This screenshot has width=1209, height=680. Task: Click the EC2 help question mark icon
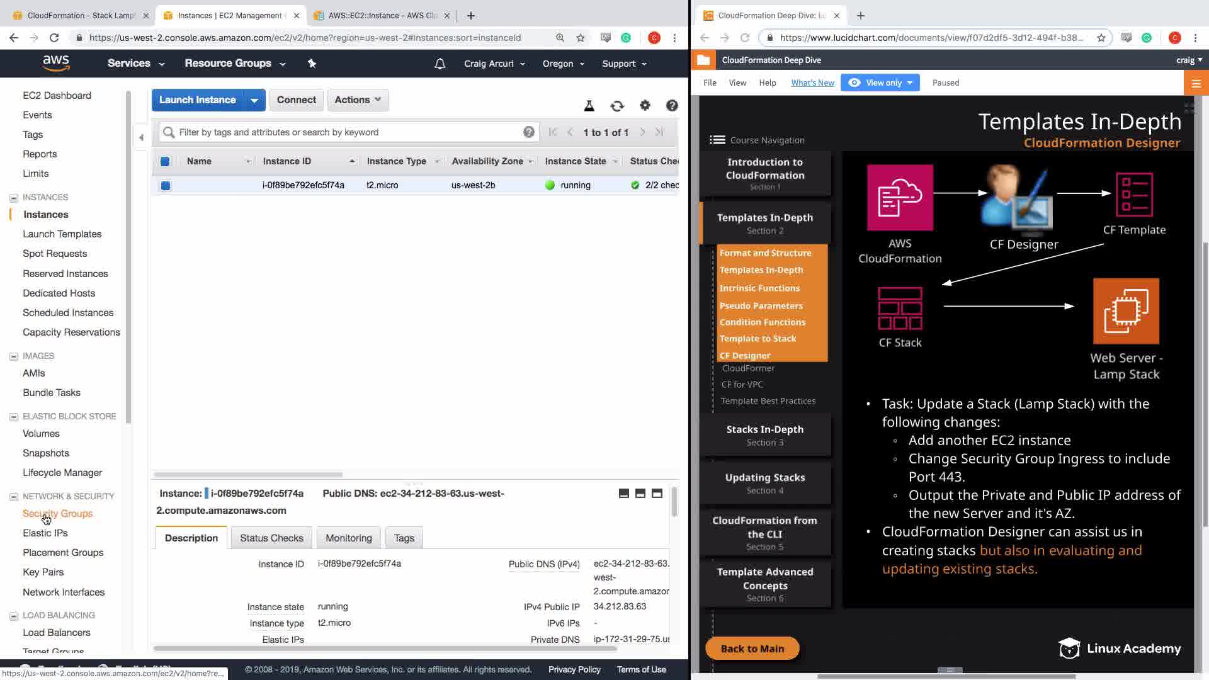[672, 106]
